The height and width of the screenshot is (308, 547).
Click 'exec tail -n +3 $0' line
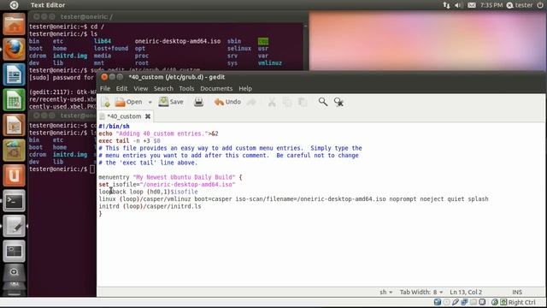click(x=129, y=140)
